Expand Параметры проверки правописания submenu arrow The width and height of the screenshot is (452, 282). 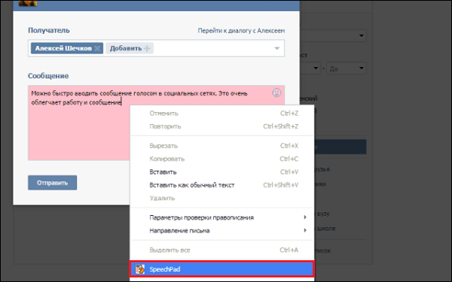tap(305, 217)
